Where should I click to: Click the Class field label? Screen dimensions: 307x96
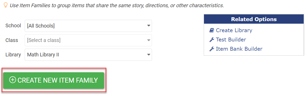[12, 40]
